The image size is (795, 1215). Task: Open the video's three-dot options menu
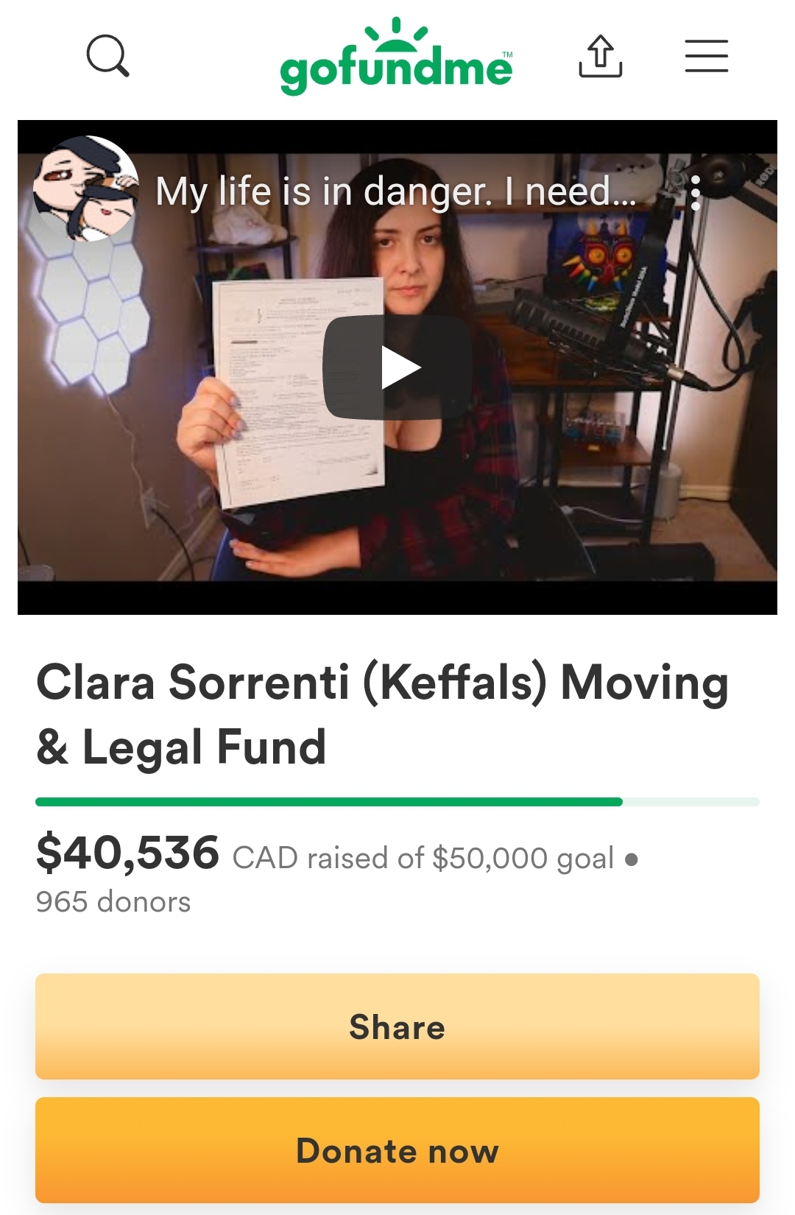(x=696, y=193)
